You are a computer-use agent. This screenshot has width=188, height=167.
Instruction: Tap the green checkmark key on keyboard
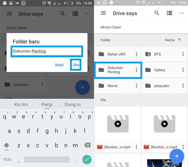click(x=87, y=159)
